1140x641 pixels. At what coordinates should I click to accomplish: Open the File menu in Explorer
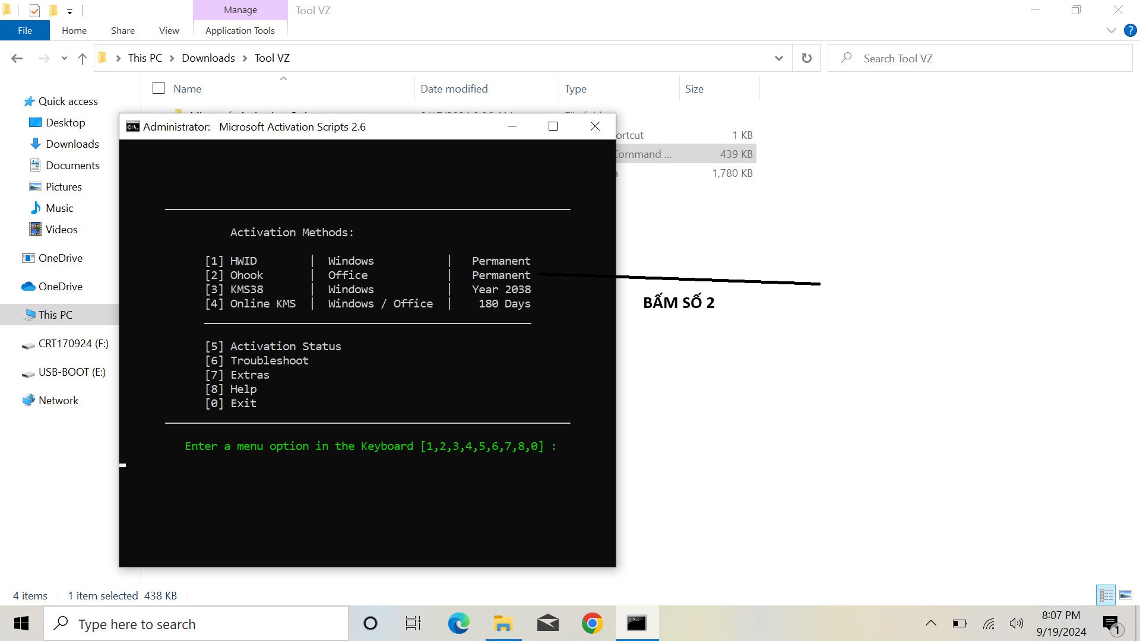pos(25,30)
